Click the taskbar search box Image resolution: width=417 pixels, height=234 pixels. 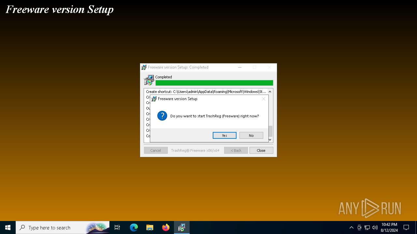coord(63,227)
